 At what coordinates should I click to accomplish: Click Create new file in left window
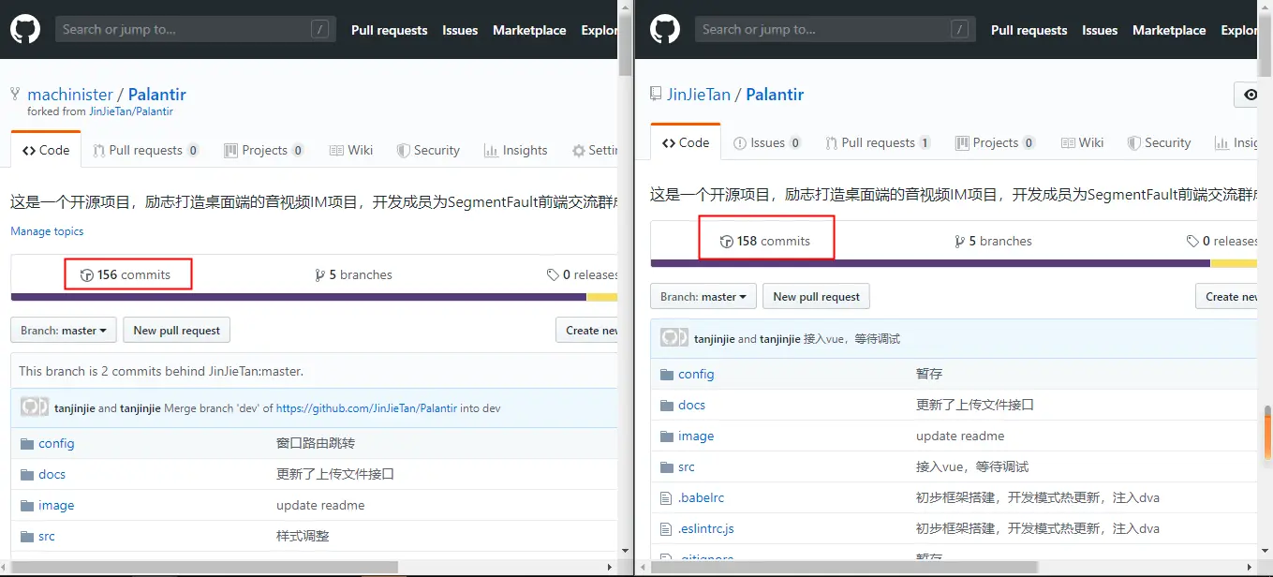(x=586, y=330)
